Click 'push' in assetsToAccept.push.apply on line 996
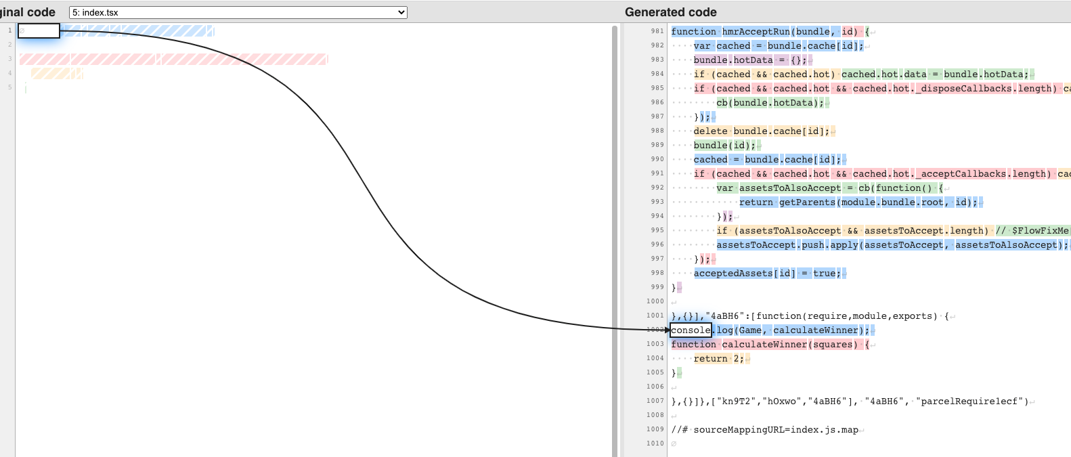Viewport: 1071px width, 457px height. [813, 245]
